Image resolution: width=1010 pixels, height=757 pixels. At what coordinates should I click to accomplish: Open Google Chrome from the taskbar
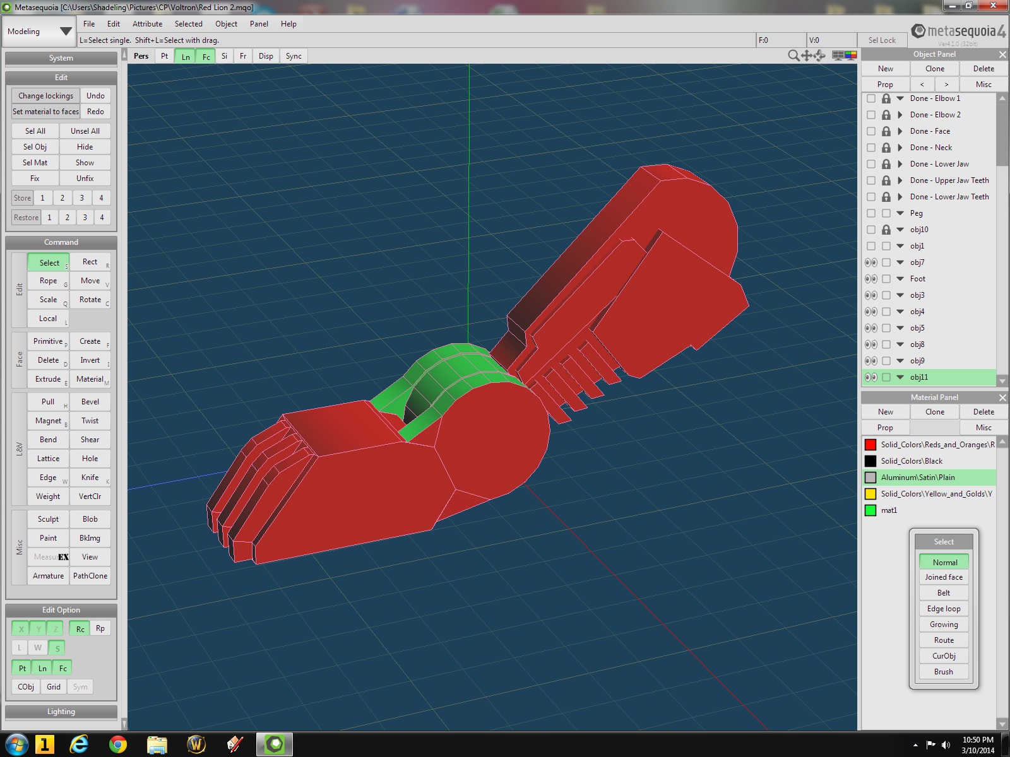[x=117, y=744]
